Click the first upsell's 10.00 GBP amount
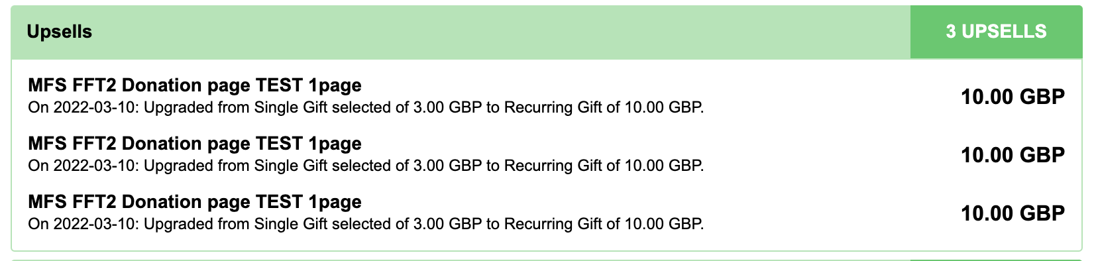1096x261 pixels. [x=1013, y=97]
